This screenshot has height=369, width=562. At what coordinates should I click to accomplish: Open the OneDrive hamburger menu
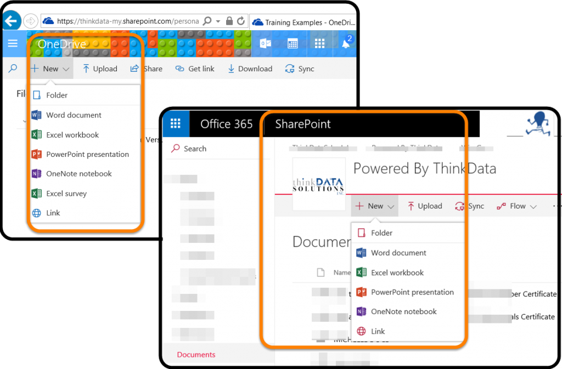tap(13, 44)
